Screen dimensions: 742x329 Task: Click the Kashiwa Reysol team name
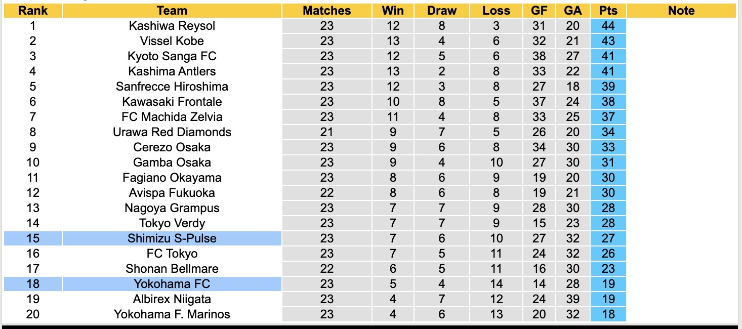(x=172, y=26)
